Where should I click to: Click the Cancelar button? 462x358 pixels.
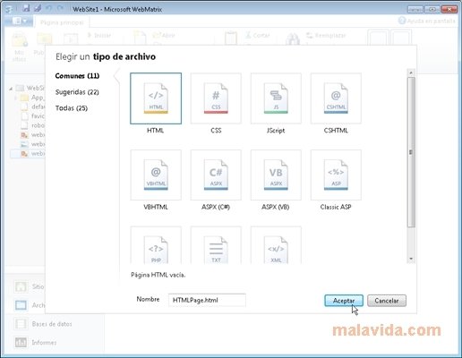point(387,301)
